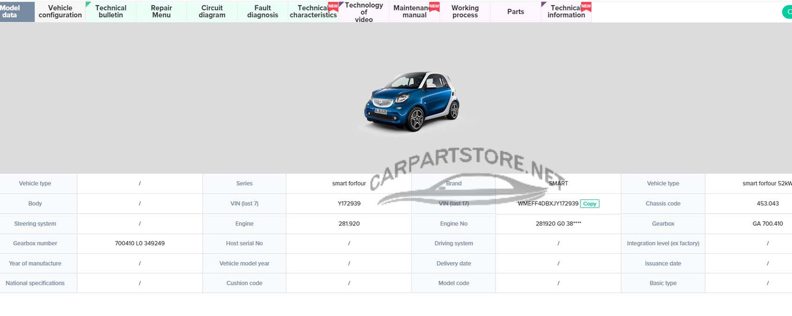Image resolution: width=792 pixels, height=316 pixels.
Task: Click the full VIN number WMEFF4DBXJY172939
Action: (548, 204)
